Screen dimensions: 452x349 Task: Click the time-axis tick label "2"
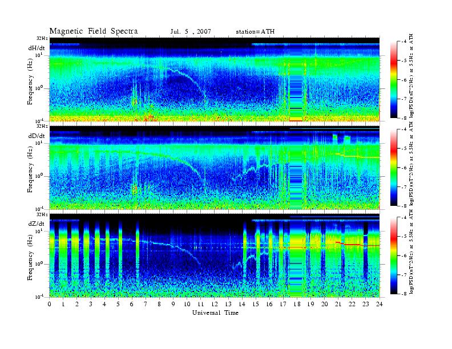pyautogui.click(x=77, y=304)
